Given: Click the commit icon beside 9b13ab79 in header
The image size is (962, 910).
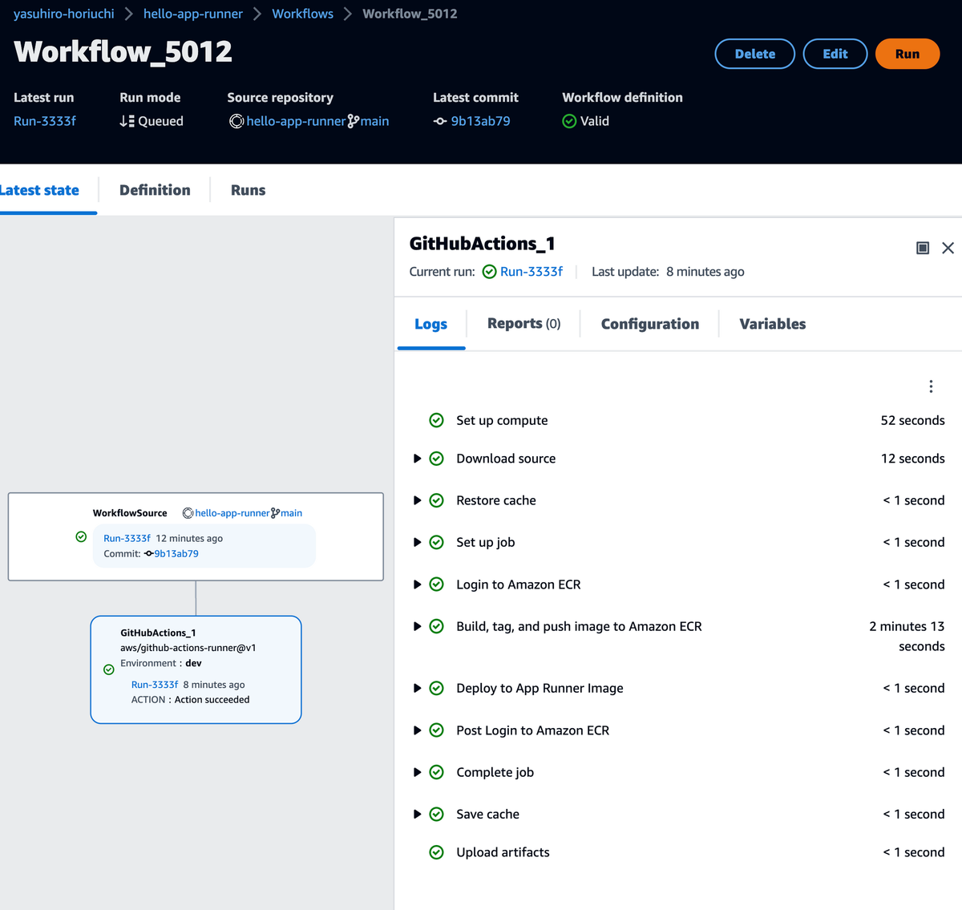Looking at the screenshot, I should click(440, 121).
